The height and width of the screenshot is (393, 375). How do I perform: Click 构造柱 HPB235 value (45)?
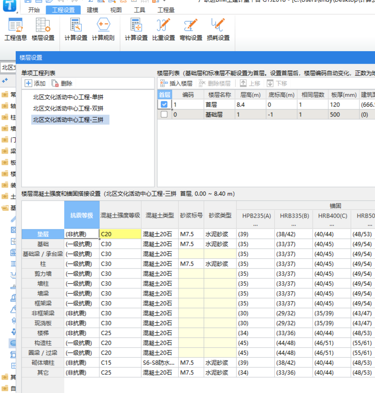[255, 343]
